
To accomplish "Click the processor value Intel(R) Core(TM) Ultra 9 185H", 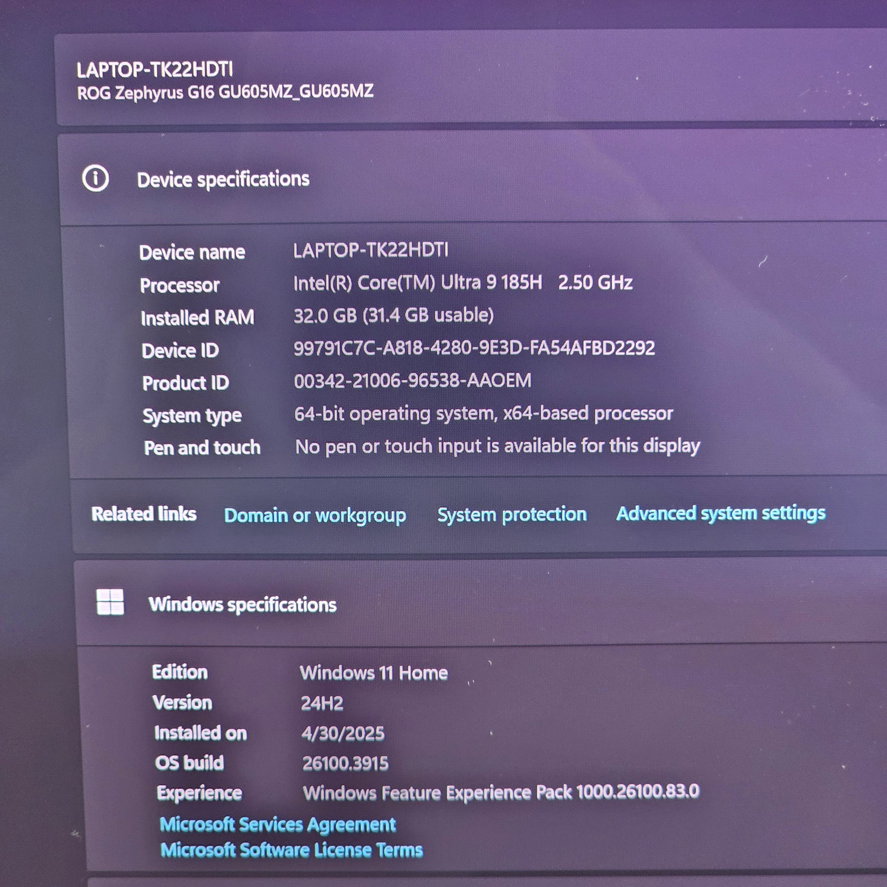I will tap(418, 283).
